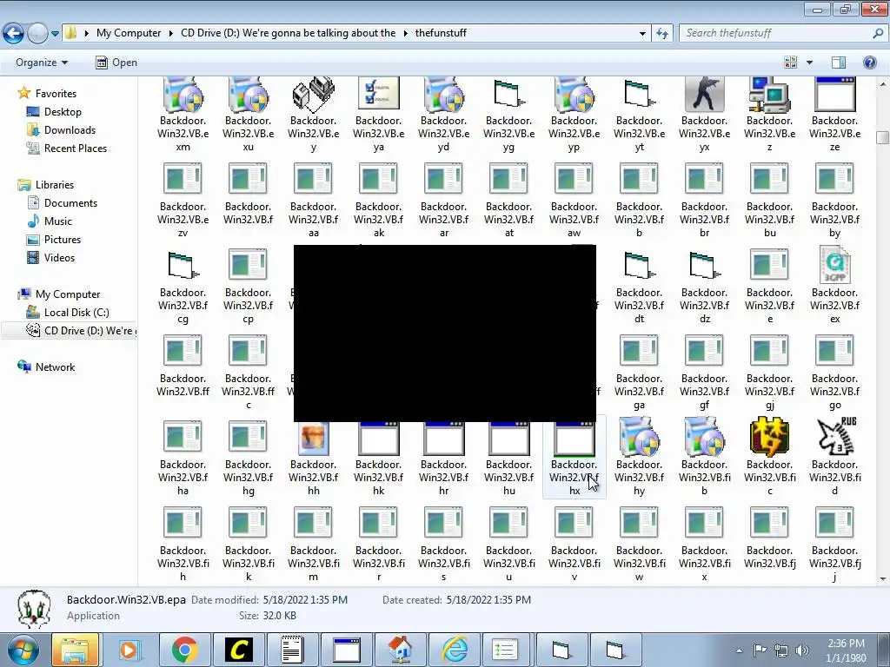This screenshot has width=890, height=667.
Task: Click the clock showing 2:36 PM
Action: [x=846, y=644]
